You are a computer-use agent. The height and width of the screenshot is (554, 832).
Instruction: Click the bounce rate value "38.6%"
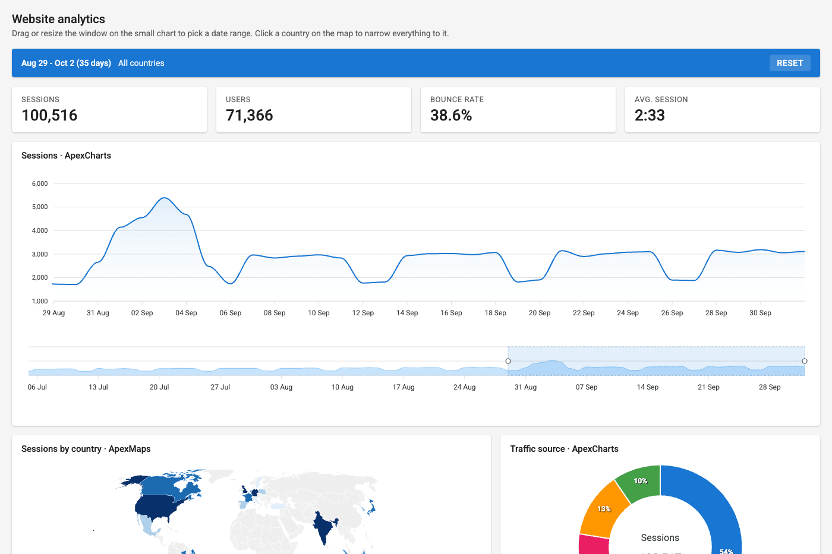pyautogui.click(x=451, y=115)
